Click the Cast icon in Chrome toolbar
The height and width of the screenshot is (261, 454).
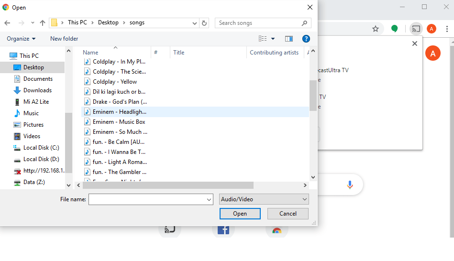pyautogui.click(x=416, y=29)
